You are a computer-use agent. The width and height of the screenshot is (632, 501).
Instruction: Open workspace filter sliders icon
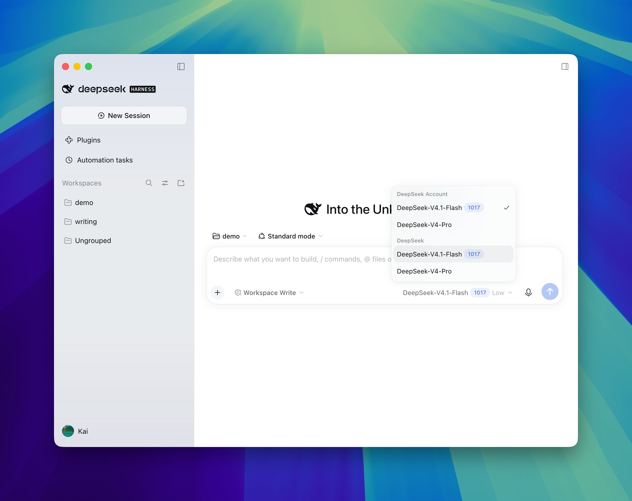coord(165,183)
